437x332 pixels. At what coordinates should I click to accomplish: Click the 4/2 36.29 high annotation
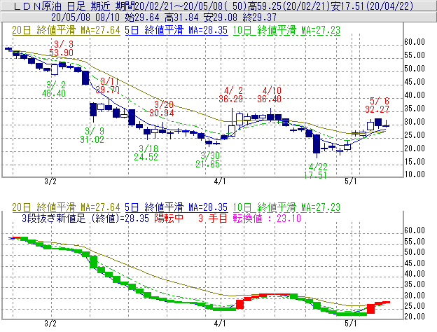(x=231, y=95)
